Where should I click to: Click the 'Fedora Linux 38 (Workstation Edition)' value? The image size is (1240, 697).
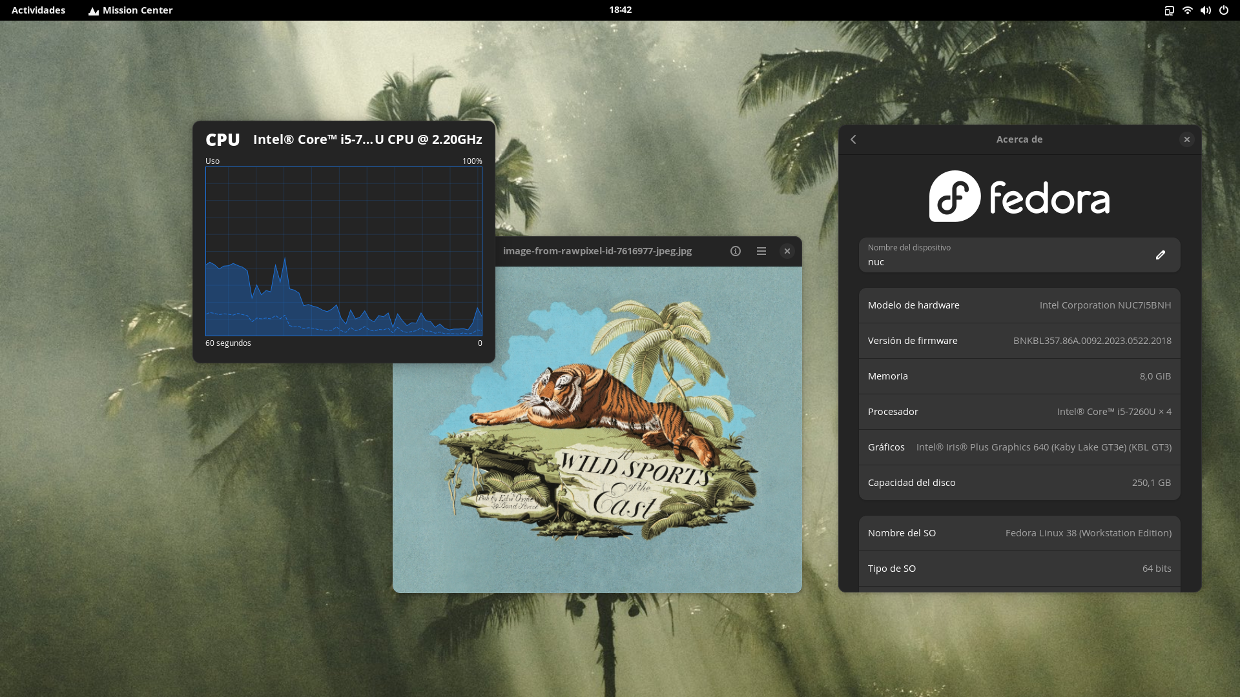click(x=1088, y=533)
